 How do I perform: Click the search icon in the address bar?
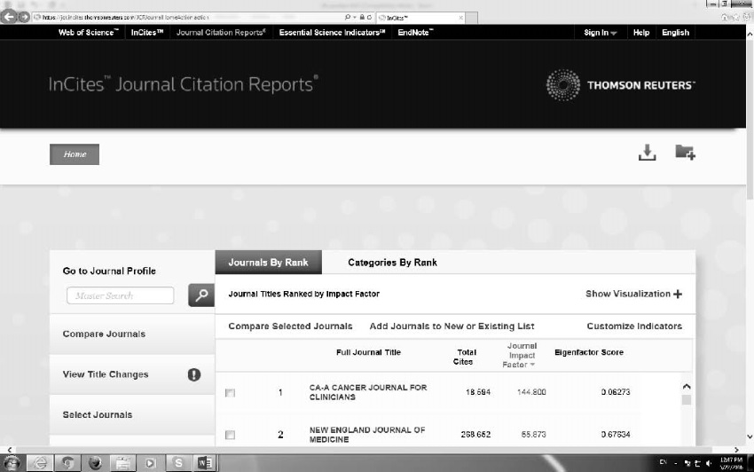click(347, 18)
